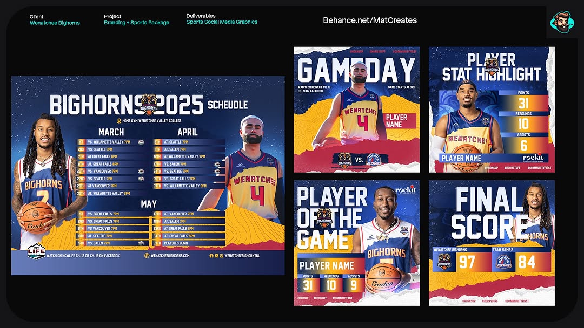This screenshot has width=584, height=328.
Task: Click the ASSISTS value 9 on Player of the Game
Action: pyautogui.click(x=353, y=285)
